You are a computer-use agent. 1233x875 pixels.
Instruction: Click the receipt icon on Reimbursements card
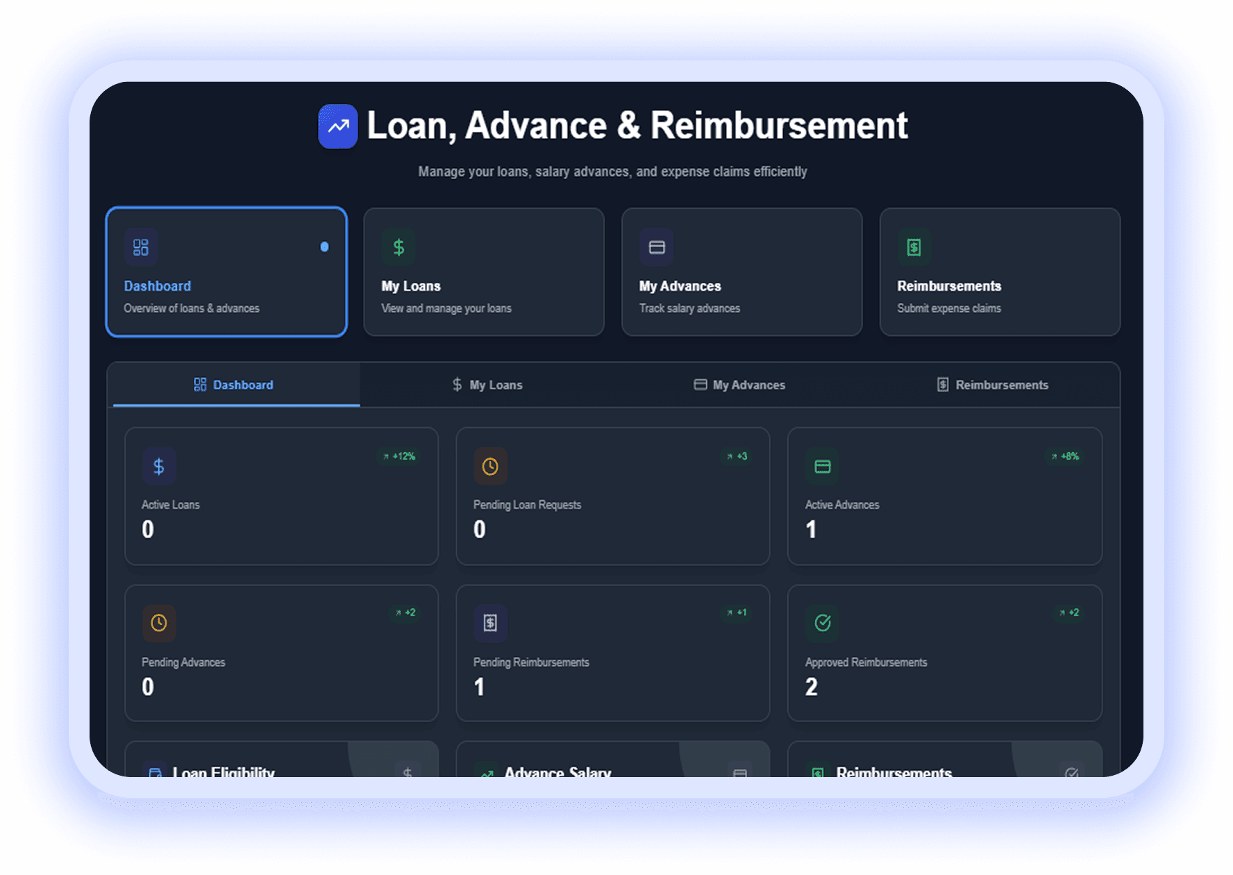pos(914,247)
